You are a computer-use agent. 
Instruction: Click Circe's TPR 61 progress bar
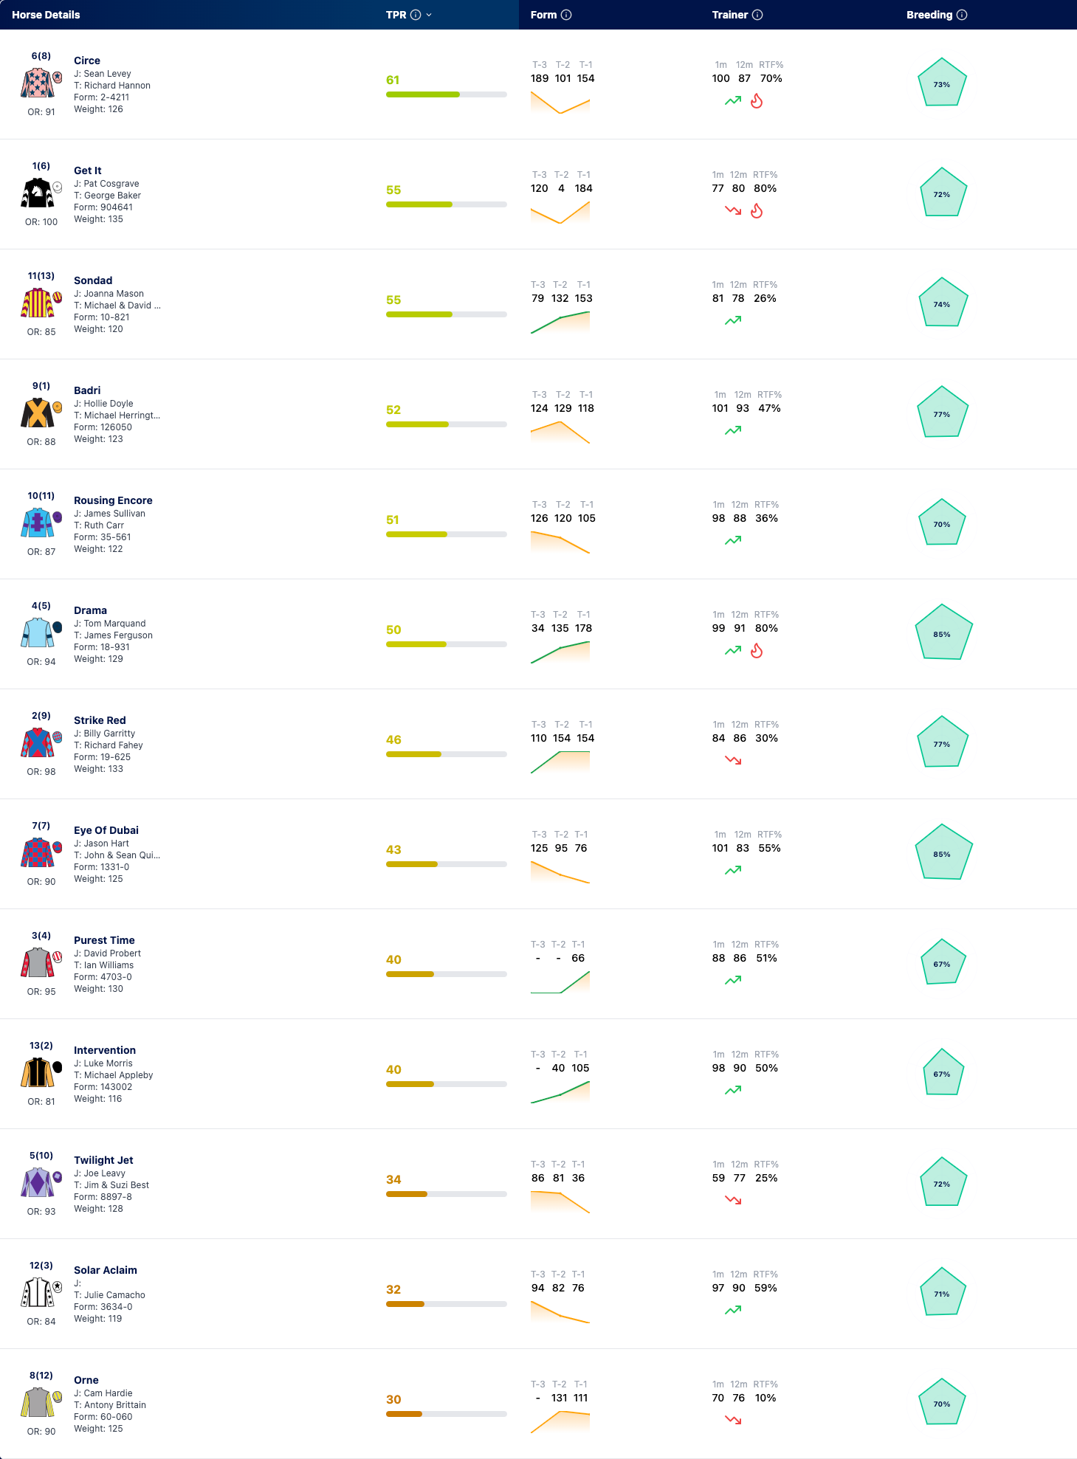447,94
